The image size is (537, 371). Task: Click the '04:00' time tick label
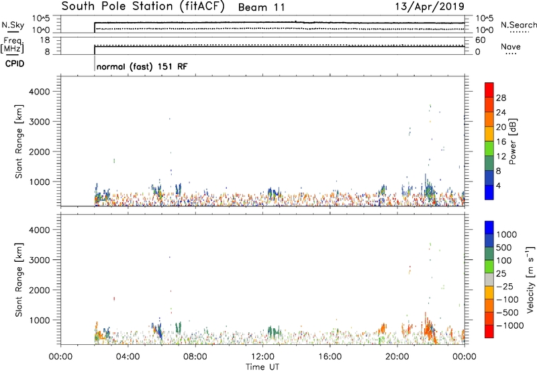(x=128, y=357)
